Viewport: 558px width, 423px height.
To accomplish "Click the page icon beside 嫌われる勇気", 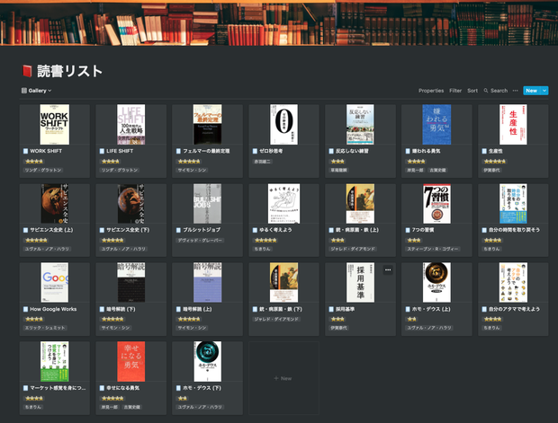I will pos(408,151).
